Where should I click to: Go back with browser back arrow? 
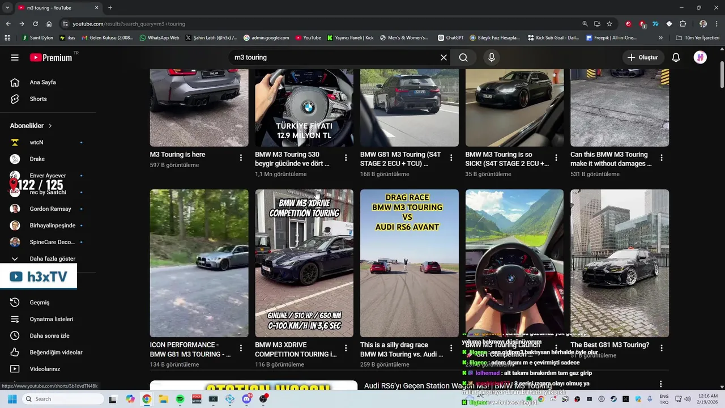point(8,24)
